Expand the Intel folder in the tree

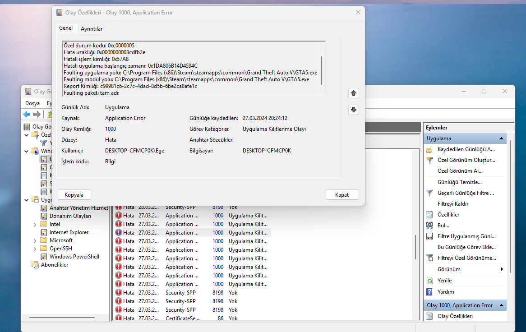pos(35,224)
